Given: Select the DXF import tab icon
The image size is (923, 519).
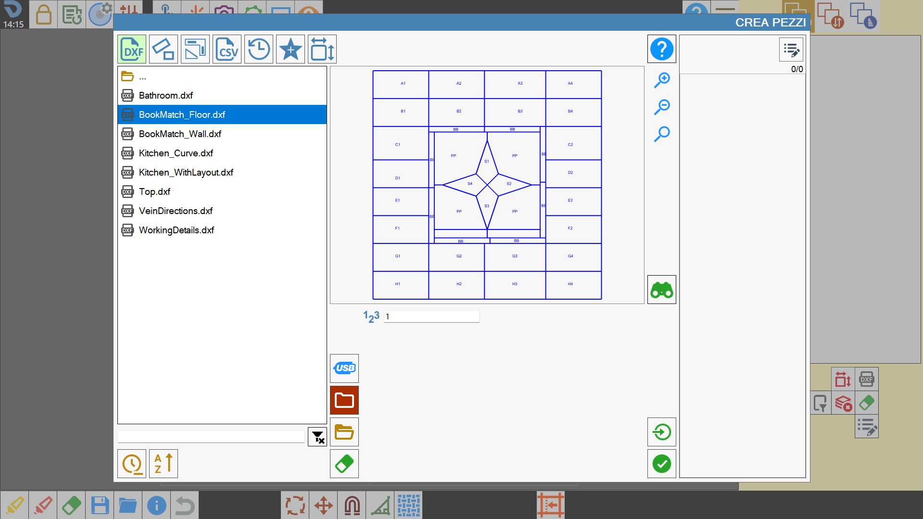Looking at the screenshot, I should tap(132, 49).
